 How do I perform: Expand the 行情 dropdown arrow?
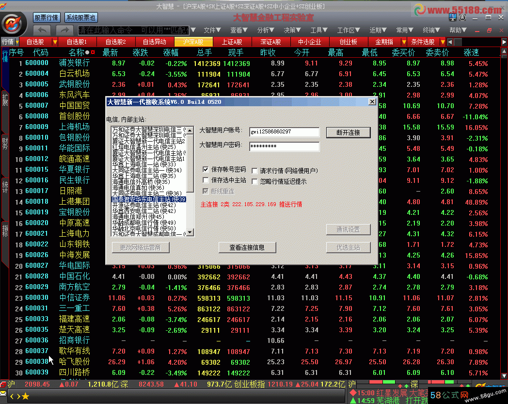point(17,42)
